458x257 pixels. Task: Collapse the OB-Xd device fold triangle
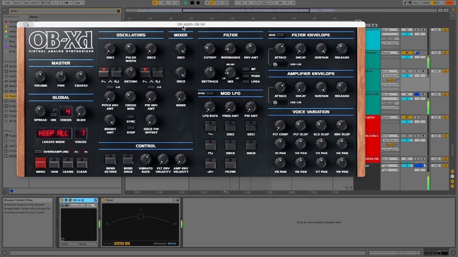66,200
